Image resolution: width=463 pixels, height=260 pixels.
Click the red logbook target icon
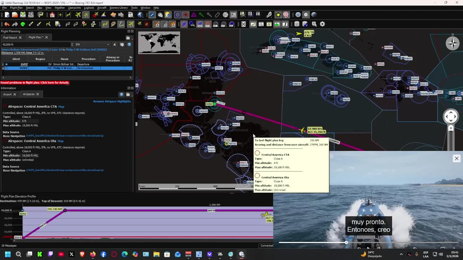coord(286,15)
